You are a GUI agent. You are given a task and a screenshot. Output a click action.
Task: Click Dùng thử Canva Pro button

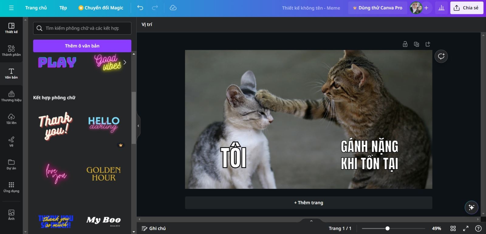coord(377,8)
